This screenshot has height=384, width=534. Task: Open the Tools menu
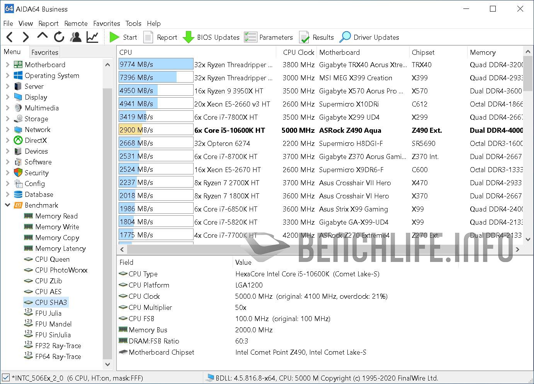(x=133, y=24)
